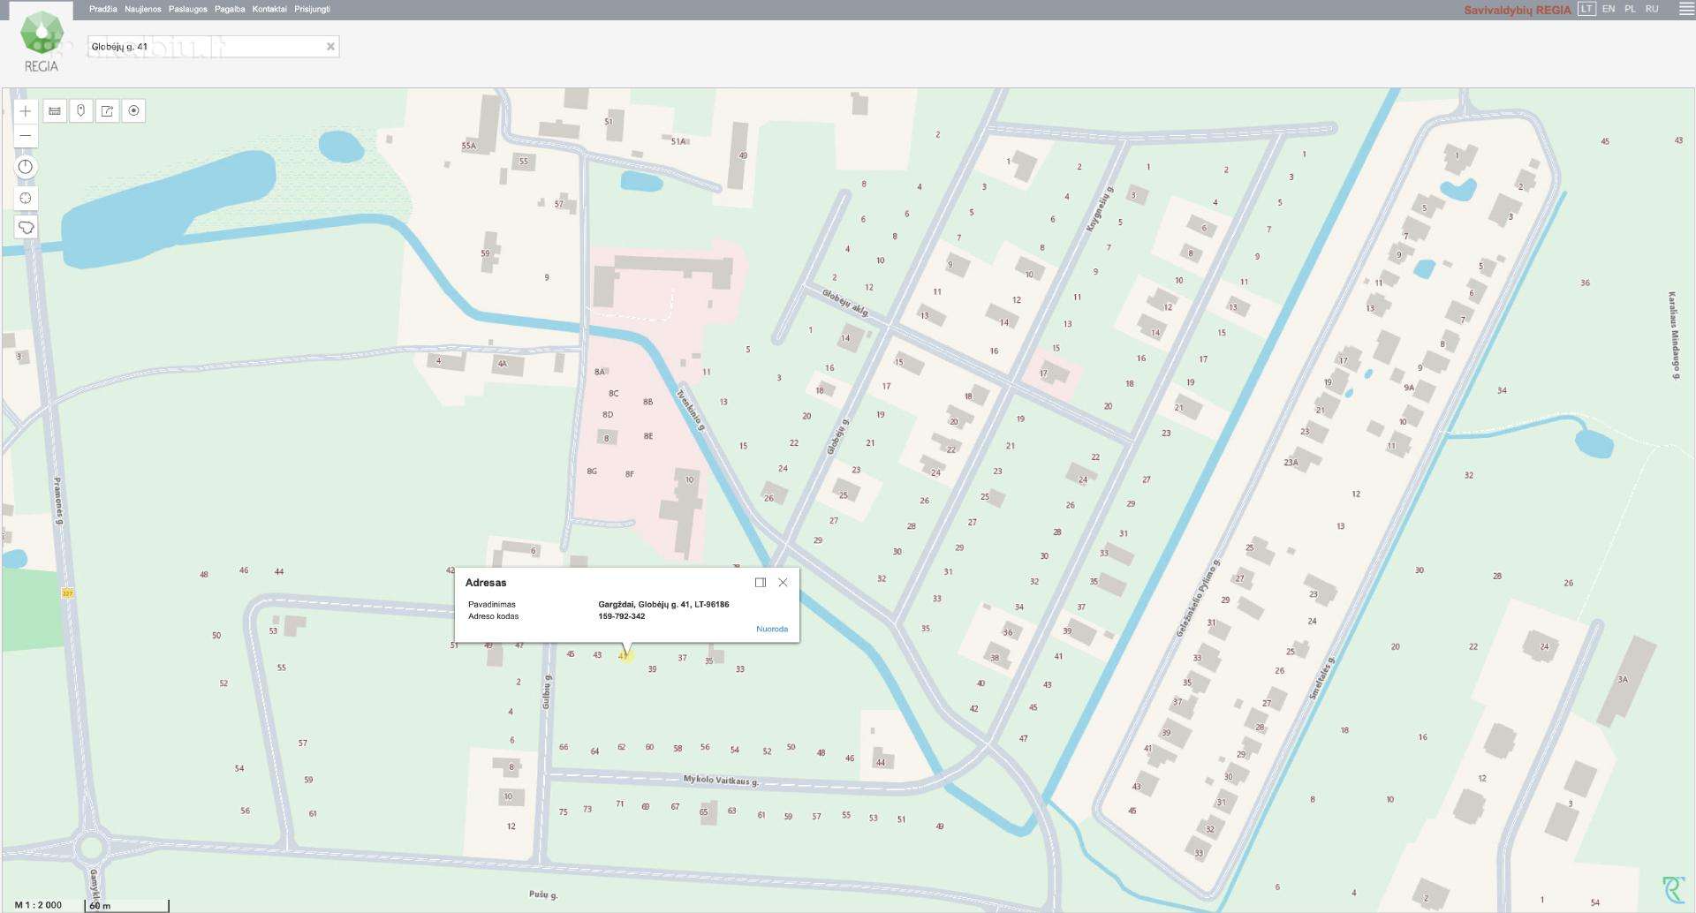
Task: Open the measure ruler tool
Action: coord(55,111)
